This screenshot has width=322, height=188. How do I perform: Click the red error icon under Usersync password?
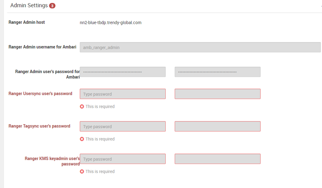point(82,107)
